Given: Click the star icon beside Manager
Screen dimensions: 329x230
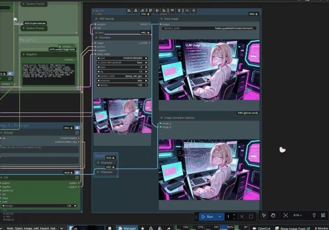Looking at the screenshot, I should click(143, 228).
